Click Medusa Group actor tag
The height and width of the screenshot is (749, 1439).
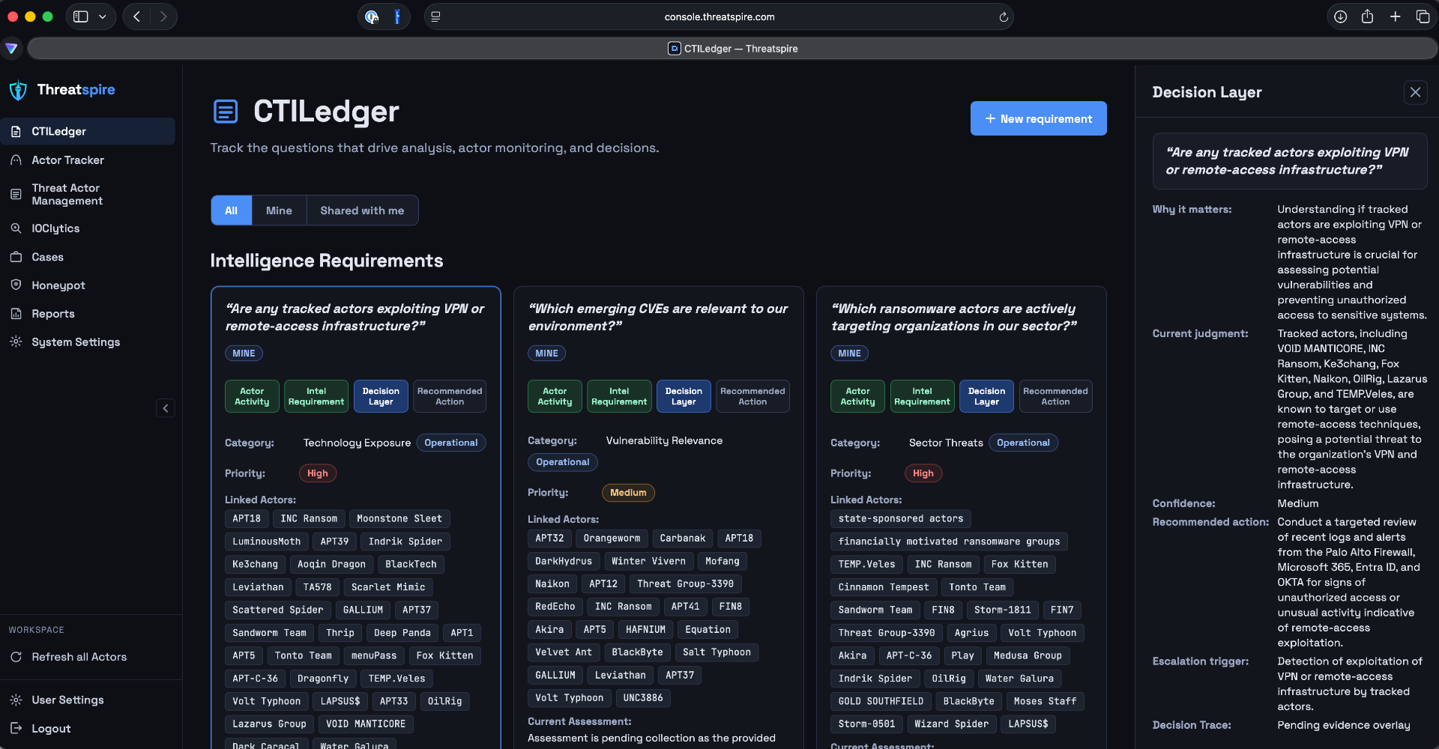click(1028, 655)
